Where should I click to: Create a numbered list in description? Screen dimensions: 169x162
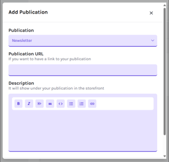tap(81, 104)
